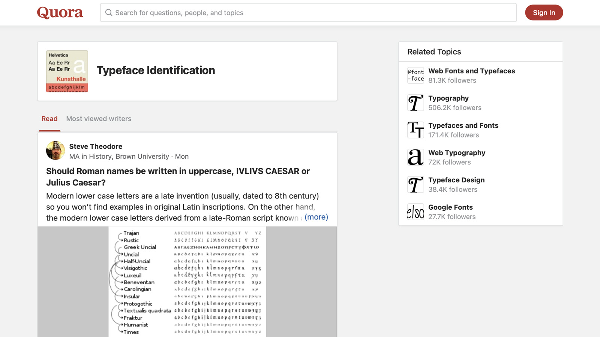Open the Google Fonts topic icon
Image resolution: width=600 pixels, height=337 pixels.
point(415,212)
